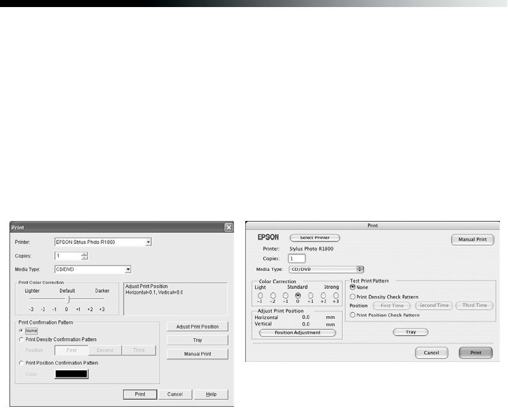Close the Windows Print dialog
Screen dimensions: 508x408
click(229, 227)
